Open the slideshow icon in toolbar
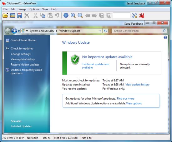The image size is (172, 142). pyautogui.click(x=13, y=15)
